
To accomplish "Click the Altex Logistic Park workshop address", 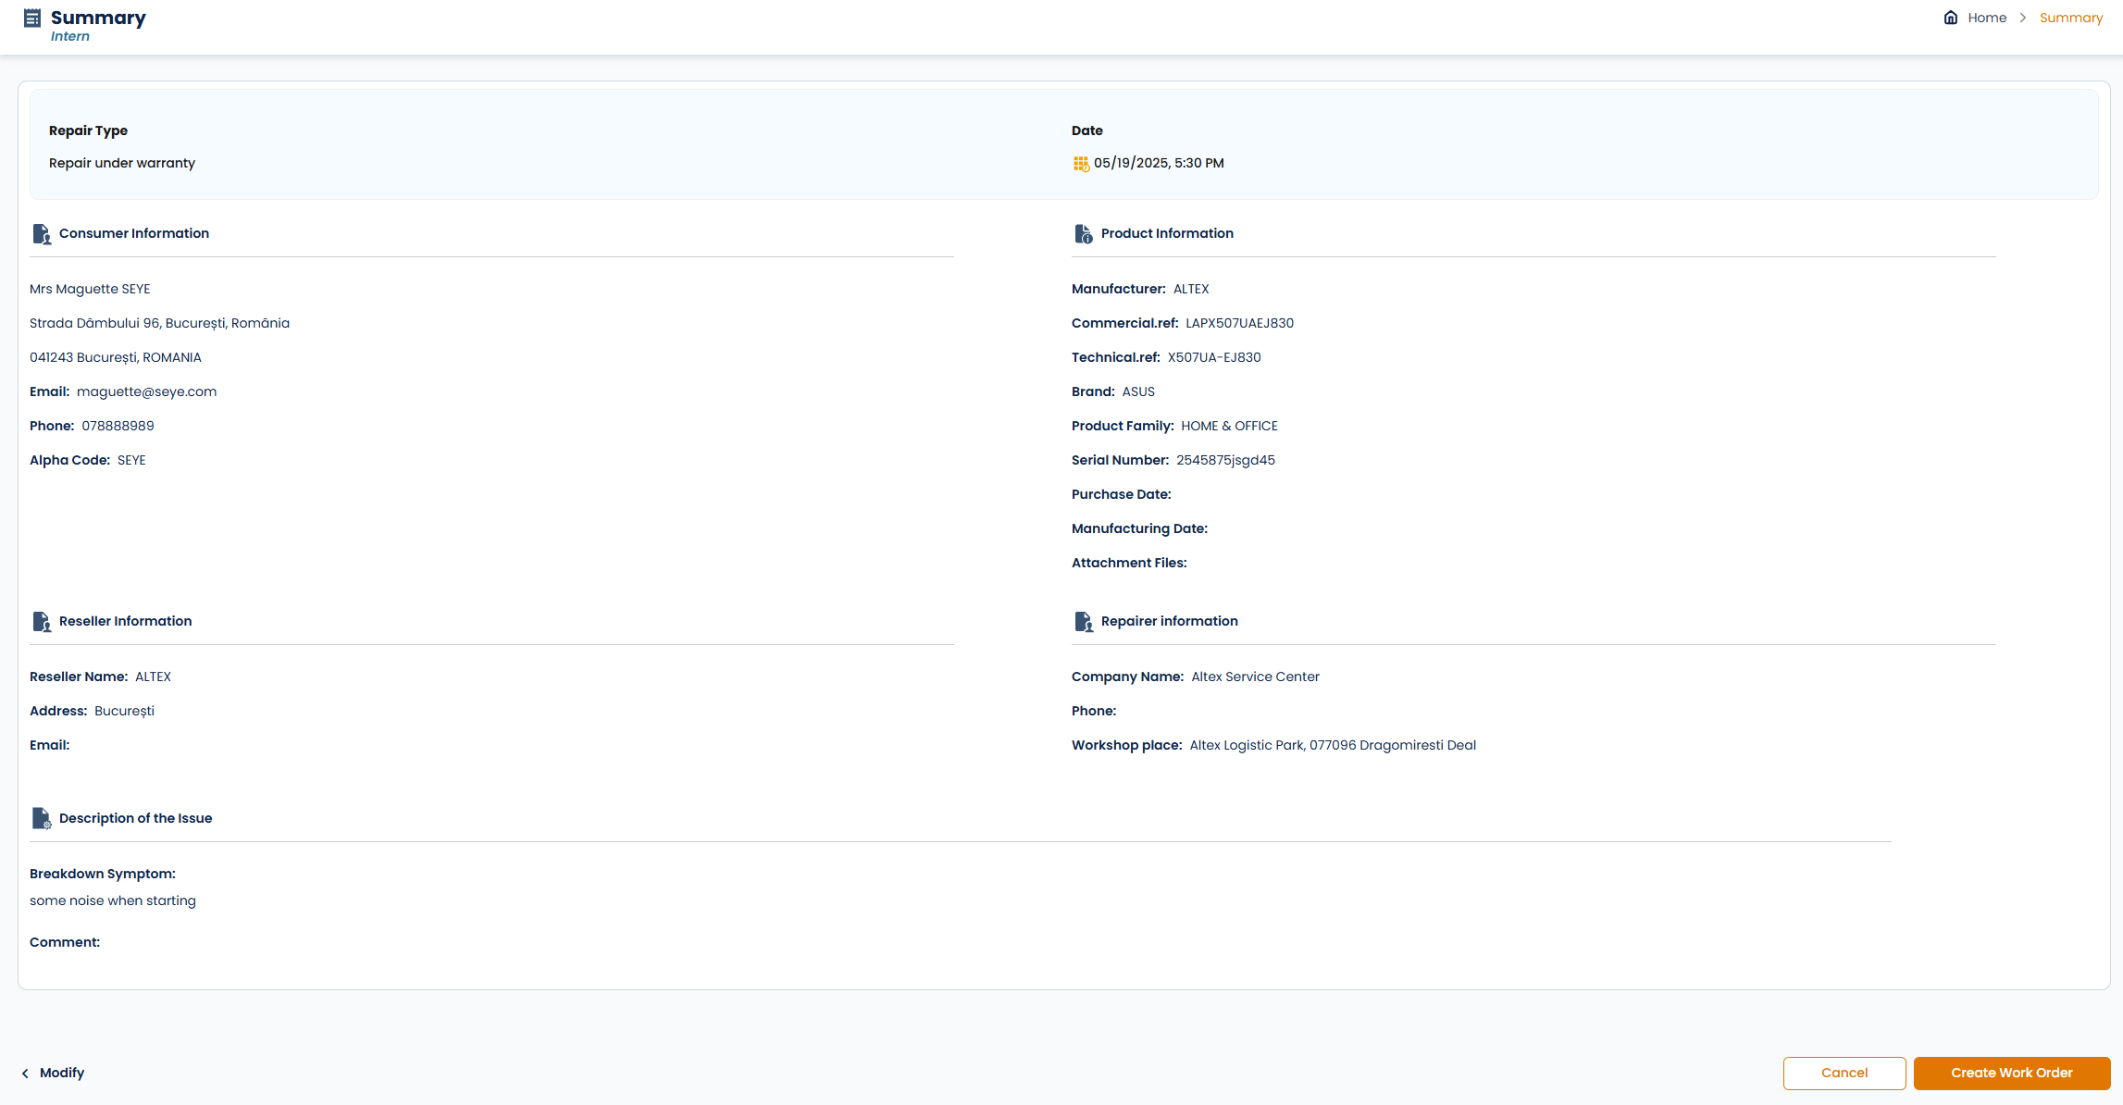I will [x=1333, y=745].
